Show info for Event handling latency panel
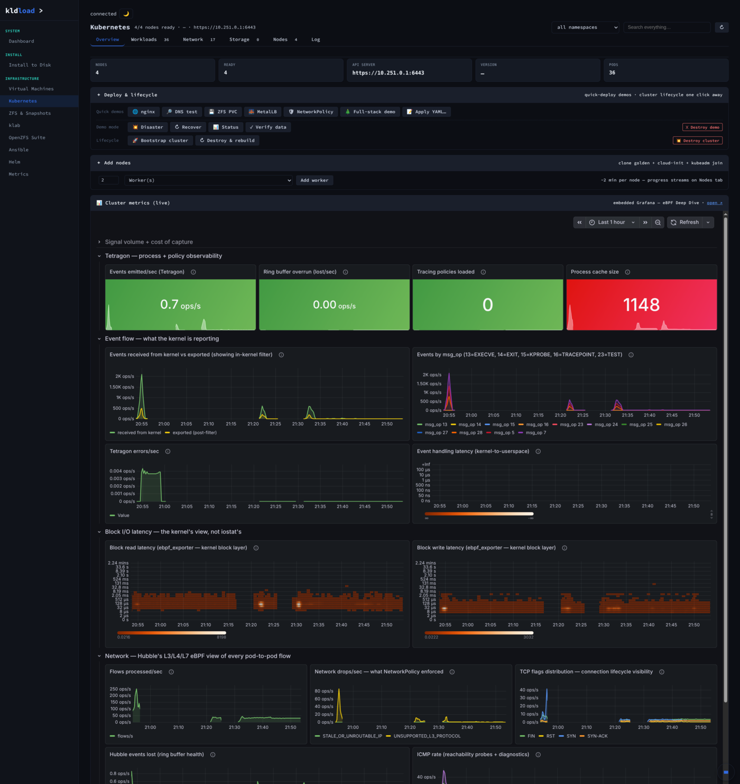The height and width of the screenshot is (784, 740). 538,451
